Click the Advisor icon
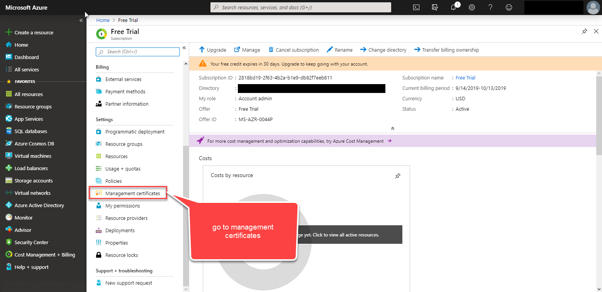Image resolution: width=602 pixels, height=292 pixels. 8,230
